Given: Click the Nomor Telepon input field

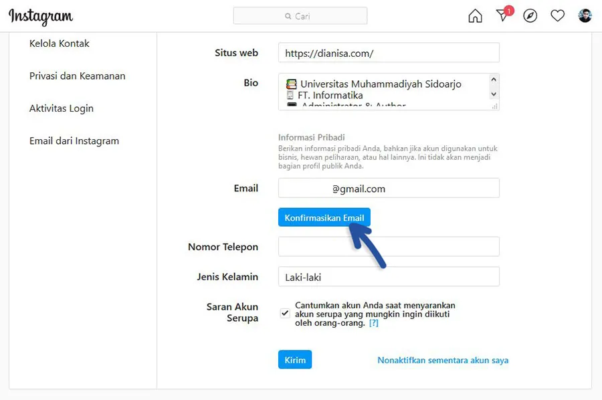Looking at the screenshot, I should (388, 246).
